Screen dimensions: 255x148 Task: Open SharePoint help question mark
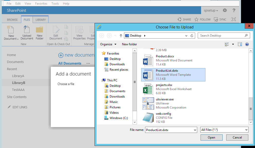click(234, 10)
